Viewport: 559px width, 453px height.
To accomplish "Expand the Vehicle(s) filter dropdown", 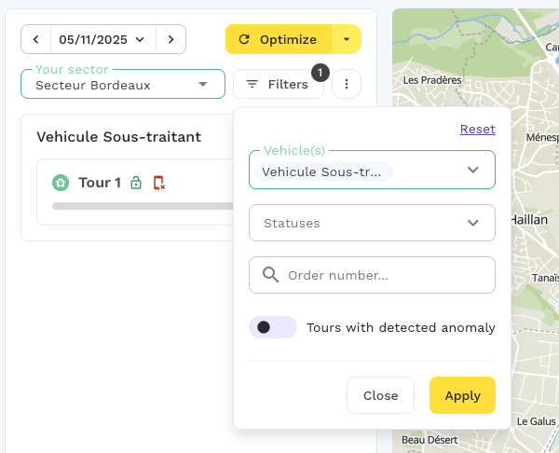I will tap(472, 170).
